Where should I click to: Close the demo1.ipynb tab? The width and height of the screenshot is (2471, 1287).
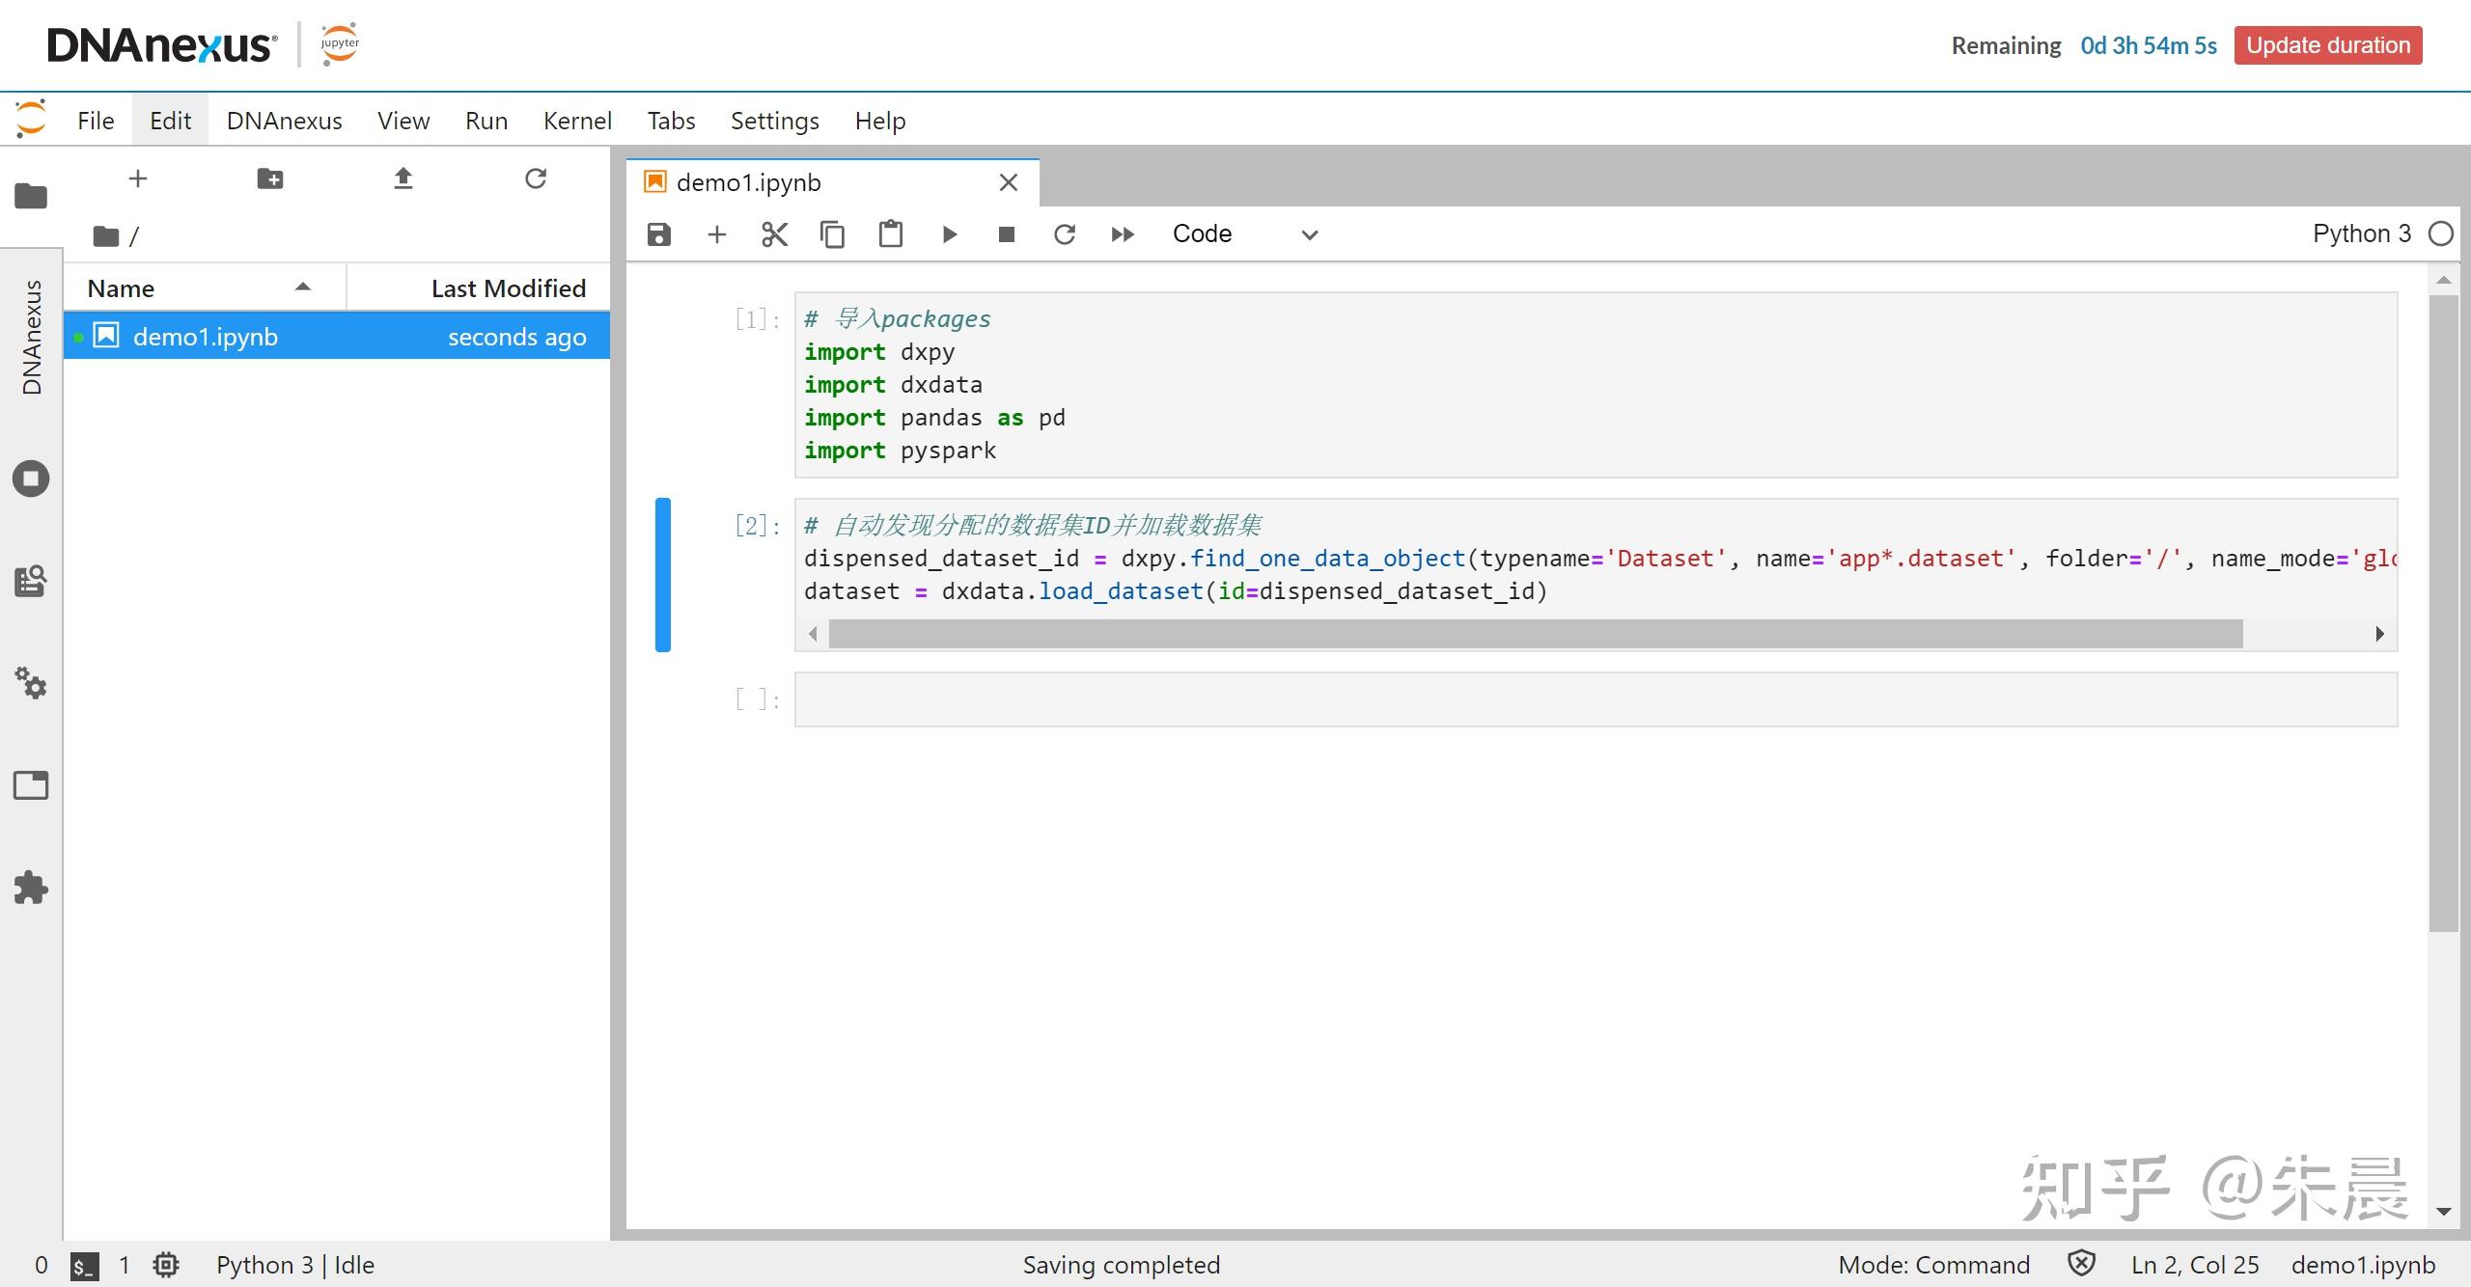1009,182
